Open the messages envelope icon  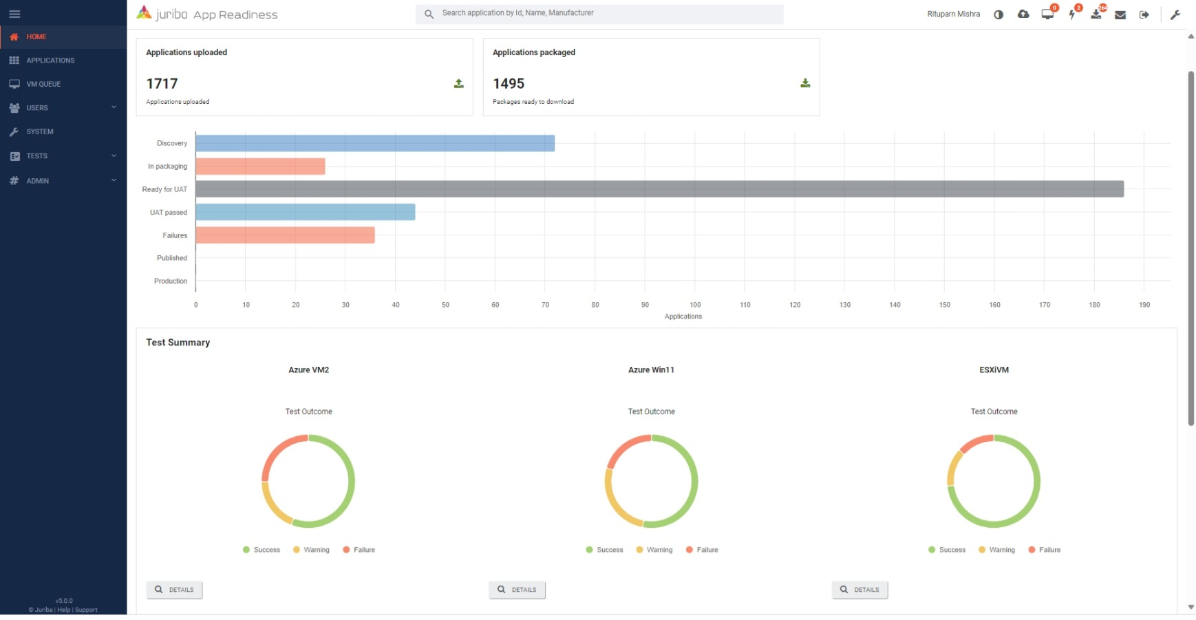pyautogui.click(x=1120, y=14)
